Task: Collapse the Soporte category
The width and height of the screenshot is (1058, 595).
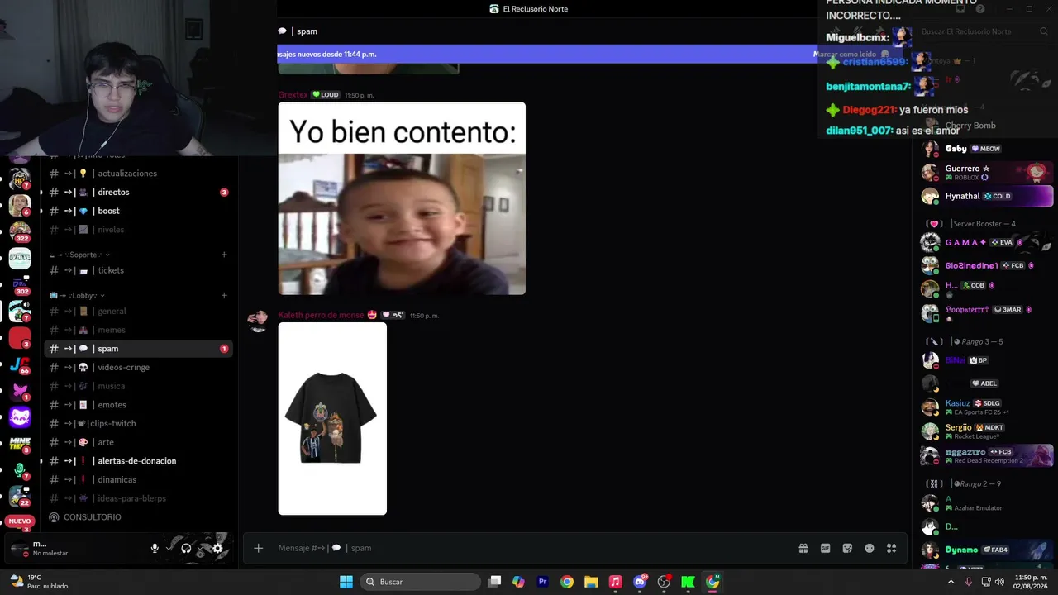Action: pyautogui.click(x=80, y=255)
